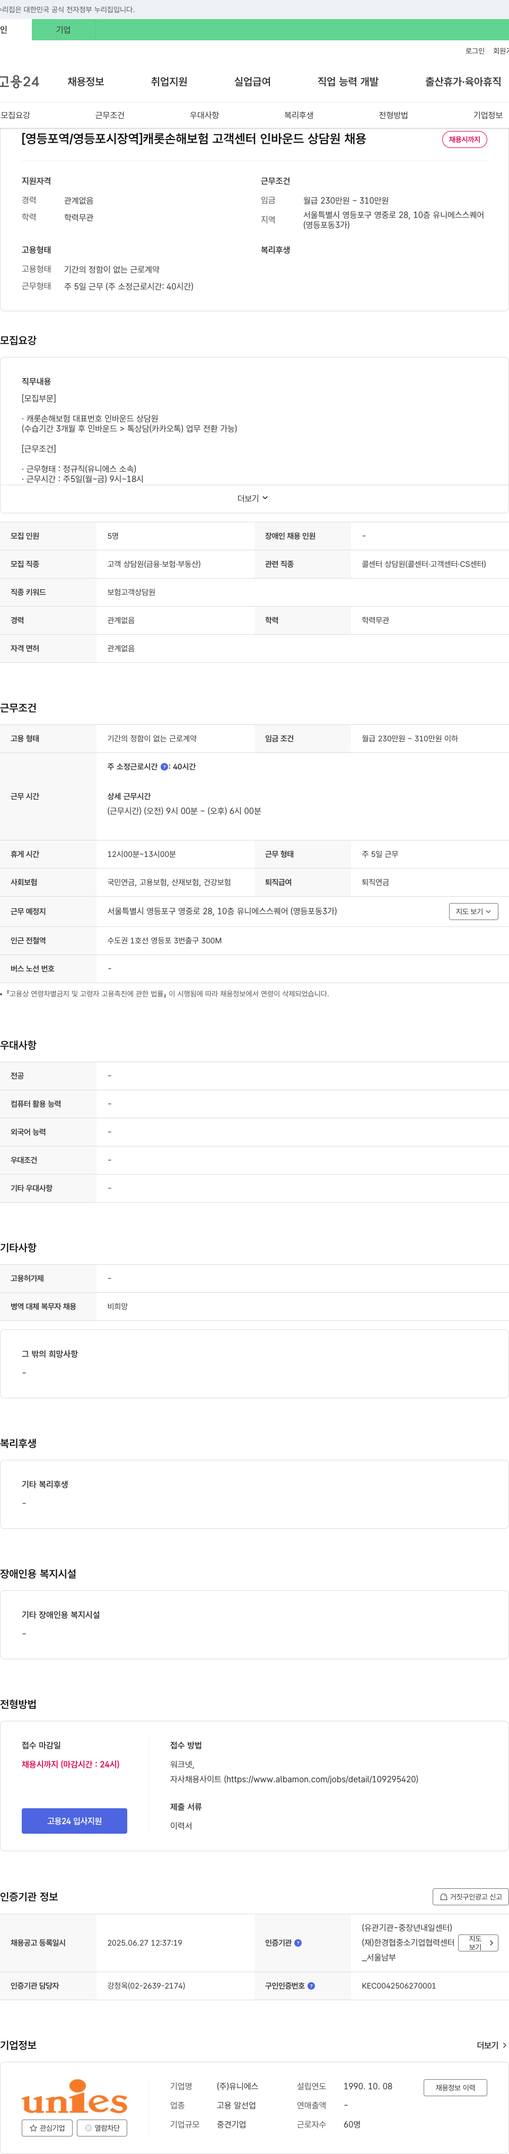Jump to 우대사항 section tab
Image resolution: width=509 pixels, height=2154 pixels.
(x=204, y=116)
